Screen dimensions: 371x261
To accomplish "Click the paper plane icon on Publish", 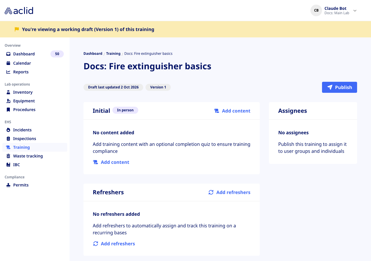I will coord(330,87).
